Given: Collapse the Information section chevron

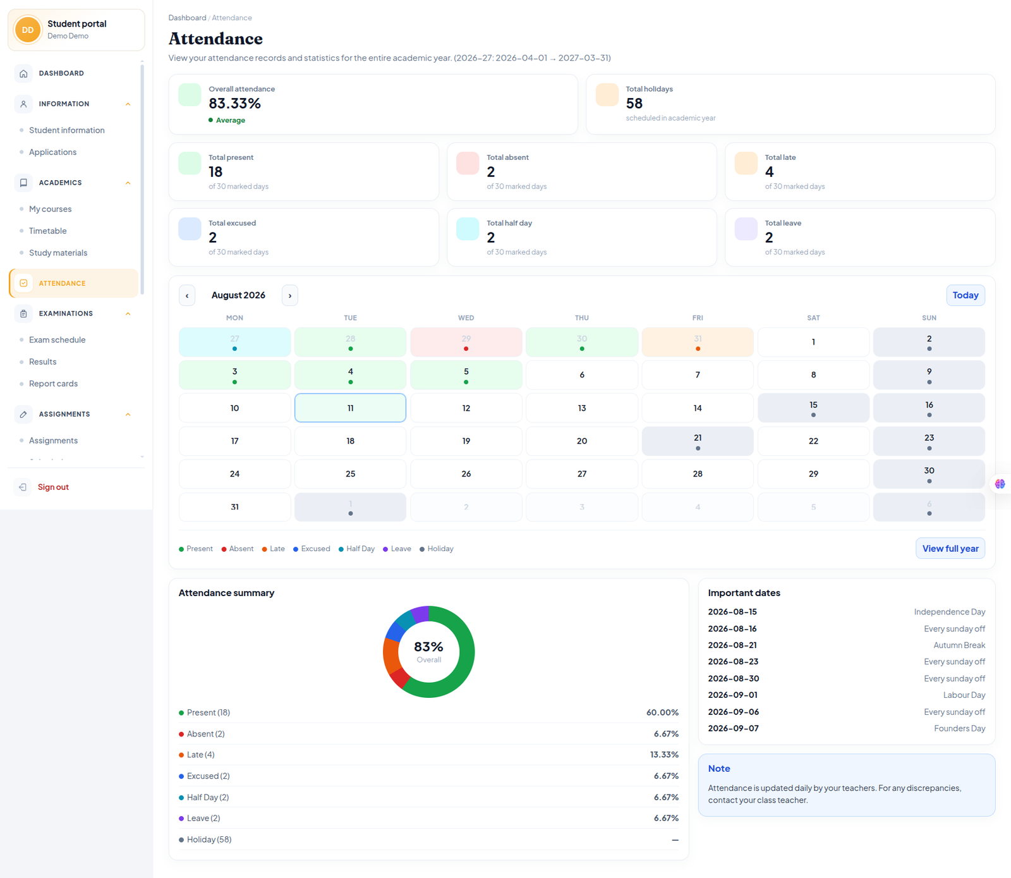Looking at the screenshot, I should [x=128, y=104].
